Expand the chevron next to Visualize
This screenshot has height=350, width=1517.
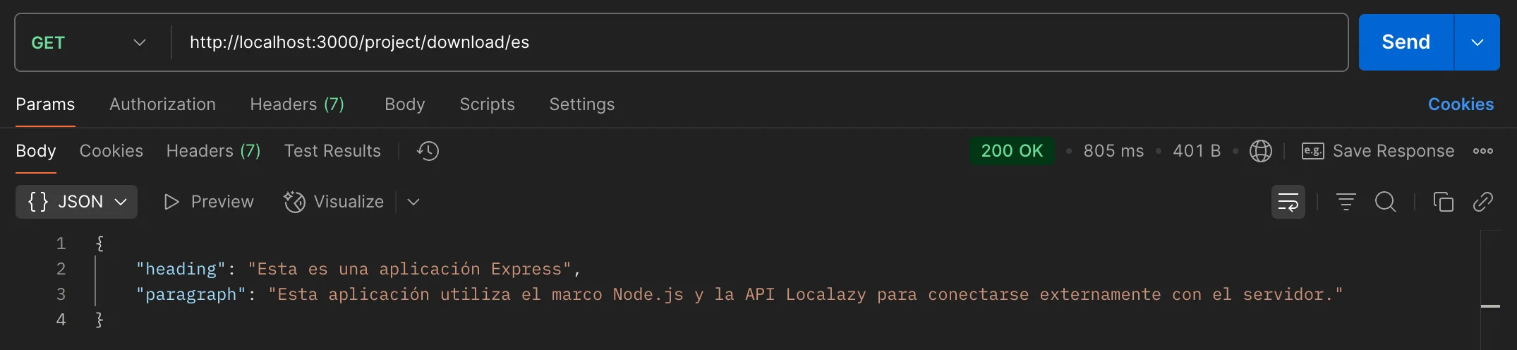click(x=413, y=203)
